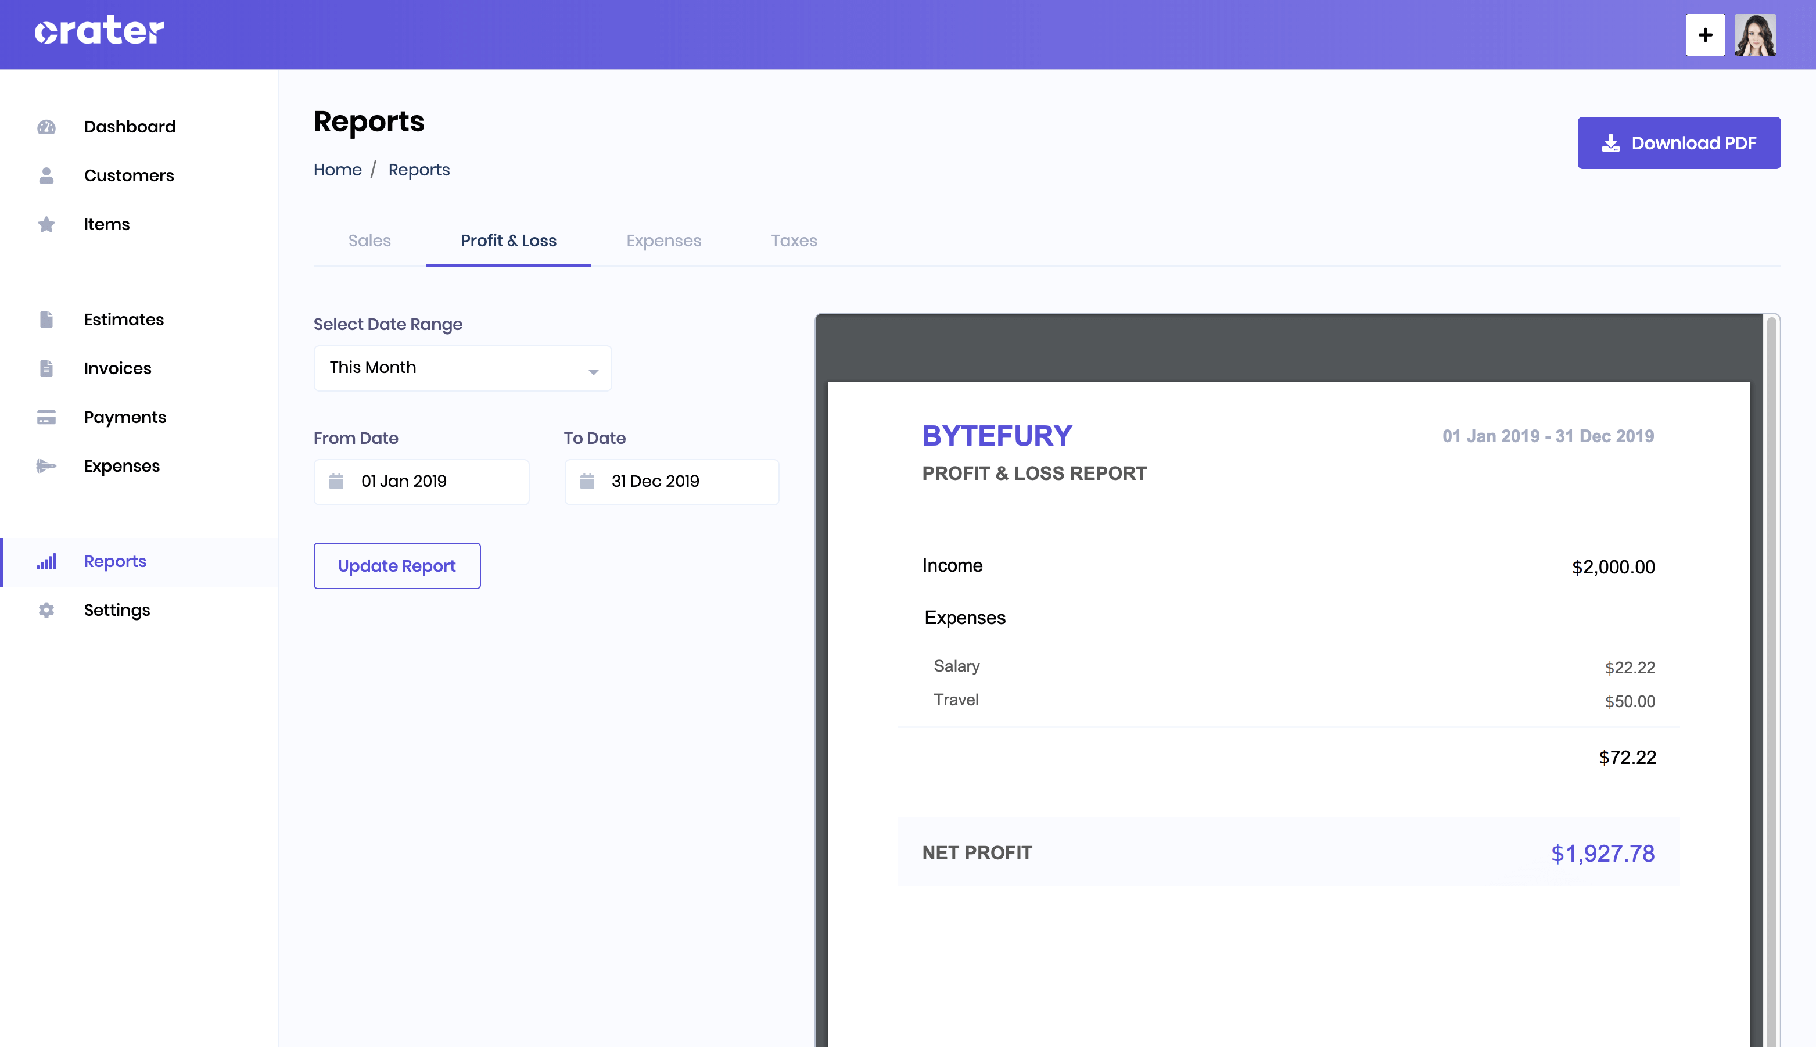Click the calendar icon for From Date
This screenshot has width=1816, height=1047.
coord(337,481)
